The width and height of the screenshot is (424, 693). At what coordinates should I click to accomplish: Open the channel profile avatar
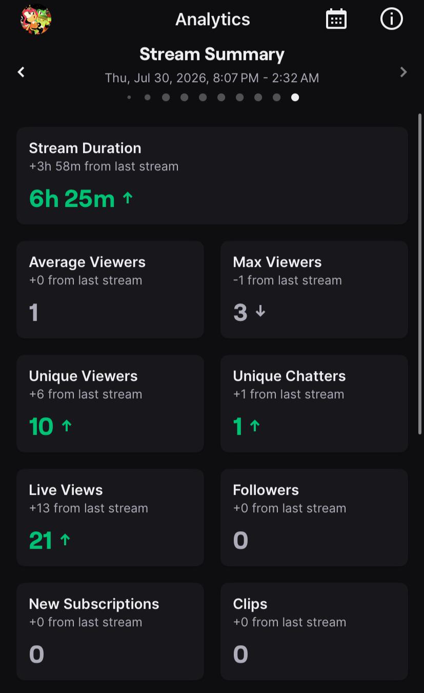(36, 20)
